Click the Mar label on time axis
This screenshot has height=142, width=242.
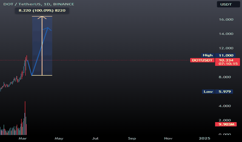pos(23,138)
